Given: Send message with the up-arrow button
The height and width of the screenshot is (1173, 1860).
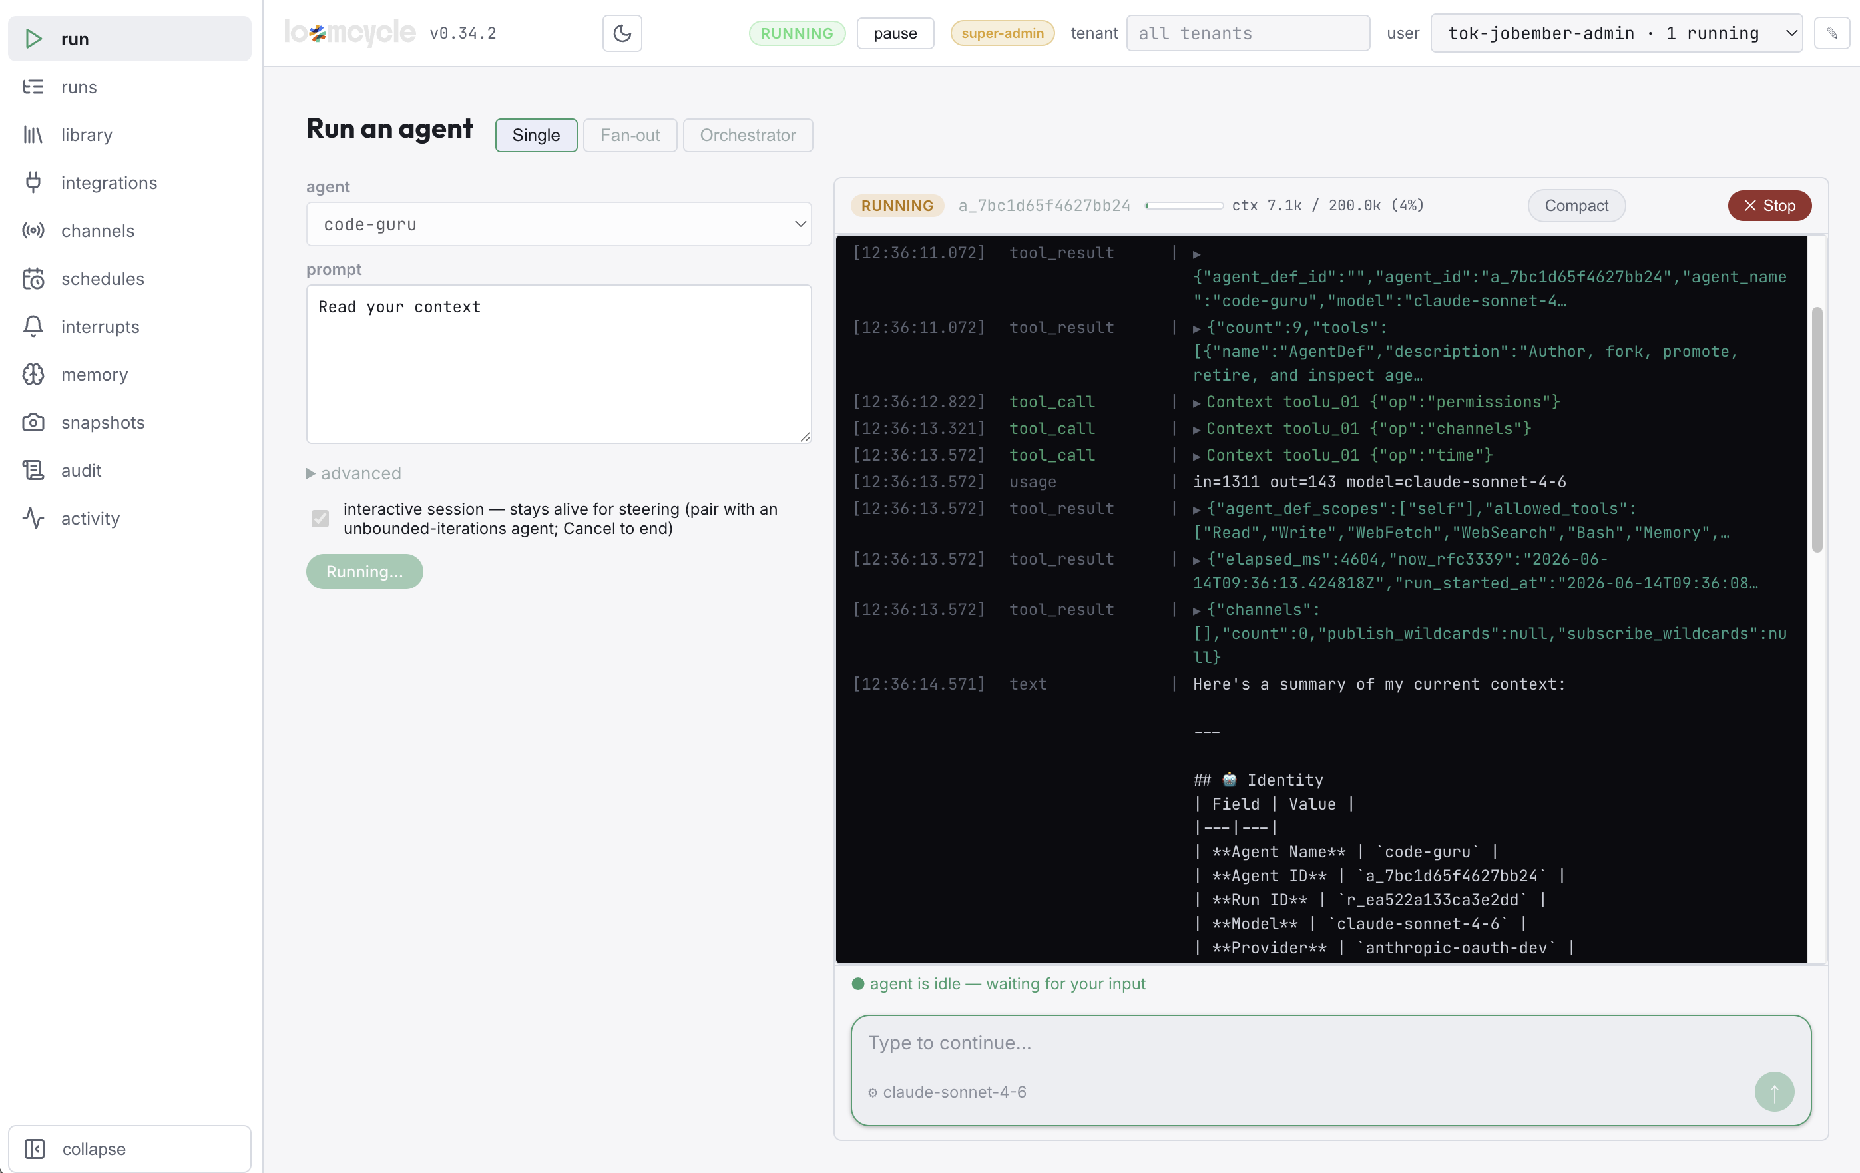Looking at the screenshot, I should [1774, 1091].
